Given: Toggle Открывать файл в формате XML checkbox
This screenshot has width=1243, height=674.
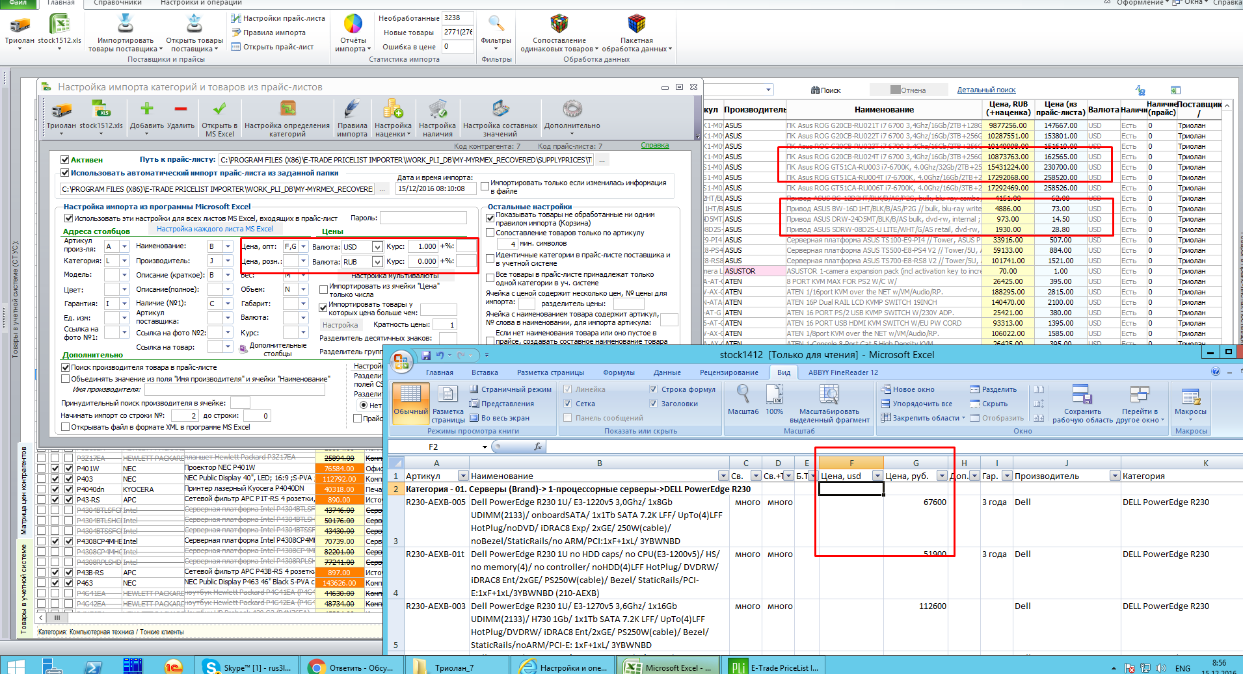Looking at the screenshot, I should pos(65,427).
